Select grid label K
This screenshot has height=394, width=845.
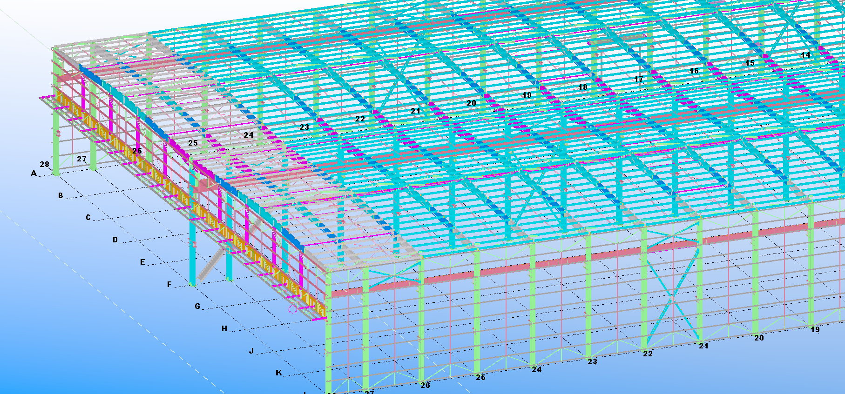coord(279,373)
